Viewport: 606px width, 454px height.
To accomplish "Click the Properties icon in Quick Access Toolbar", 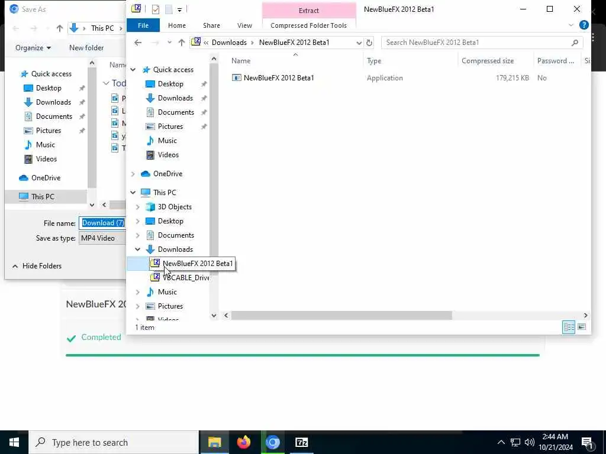I will coord(156,9).
